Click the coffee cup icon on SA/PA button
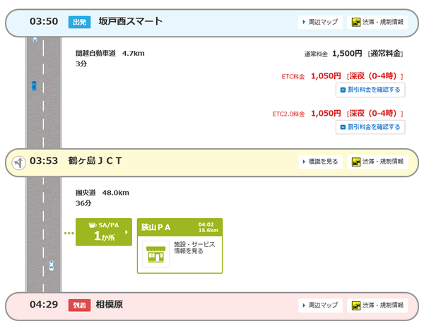The width and height of the screenshot is (424, 326). click(91, 224)
